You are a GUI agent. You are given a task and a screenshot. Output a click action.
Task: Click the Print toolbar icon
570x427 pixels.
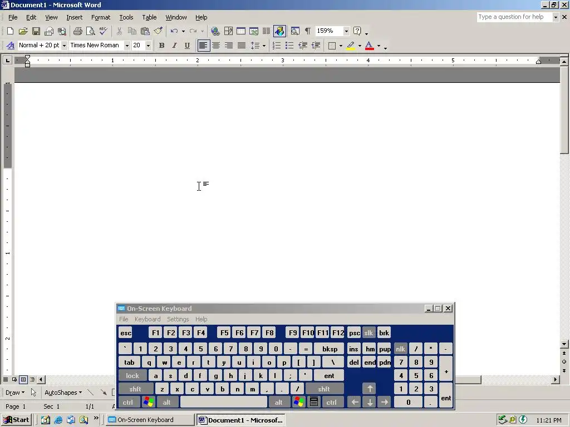[x=77, y=31]
